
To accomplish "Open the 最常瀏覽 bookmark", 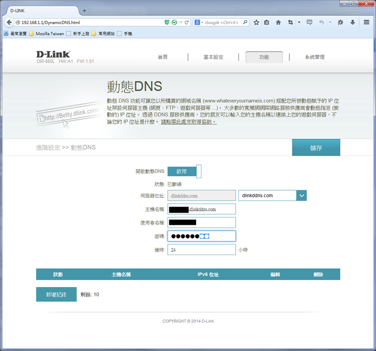I will tap(16, 33).
